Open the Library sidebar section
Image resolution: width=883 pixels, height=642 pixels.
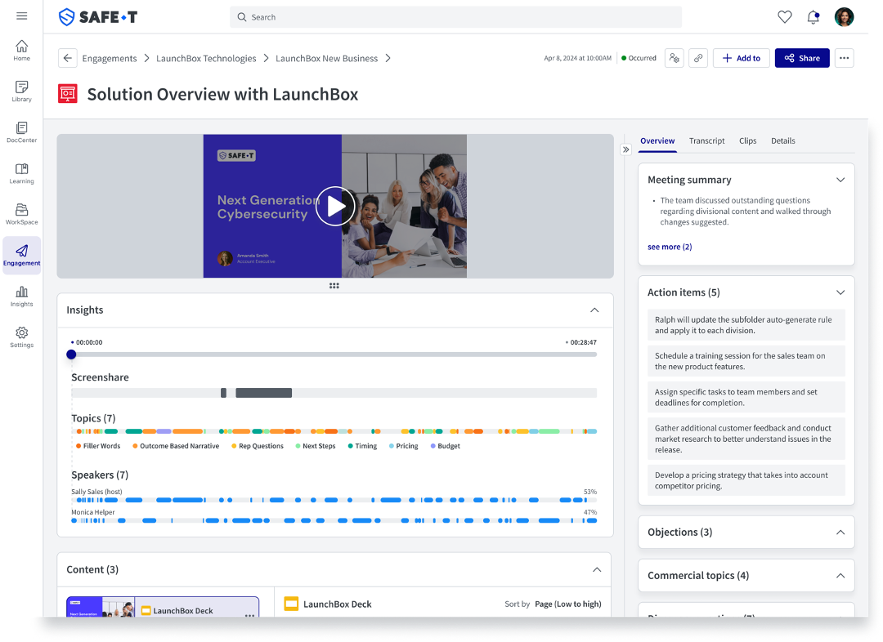point(21,91)
